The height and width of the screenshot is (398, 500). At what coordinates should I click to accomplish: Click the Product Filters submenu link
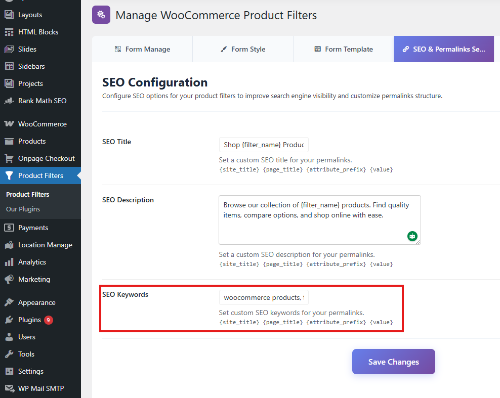pyautogui.click(x=28, y=194)
